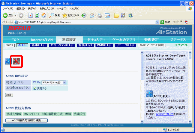Open the yellow Discuss note icon
The image size is (195, 133).
116,15
